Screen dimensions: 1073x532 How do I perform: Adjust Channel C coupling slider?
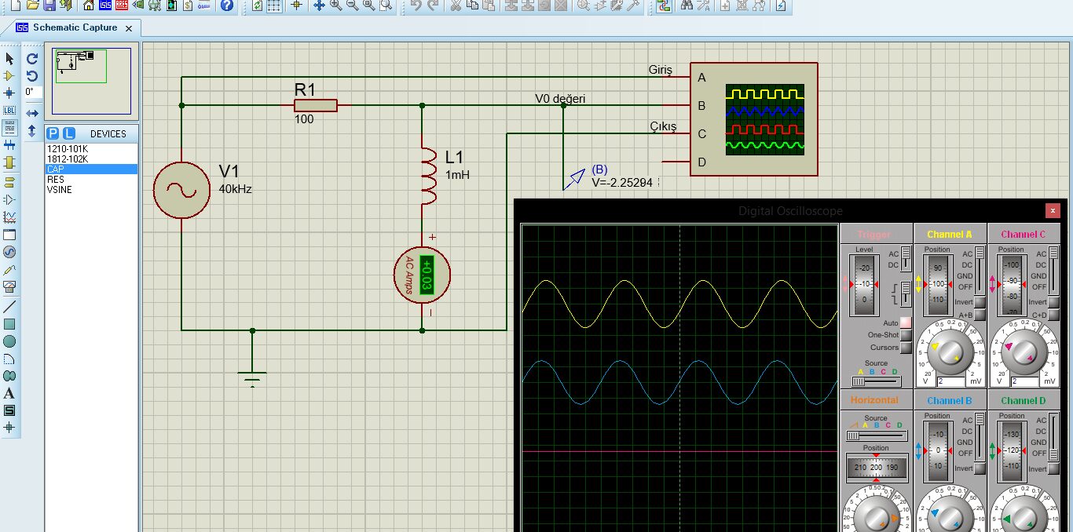1053,271
